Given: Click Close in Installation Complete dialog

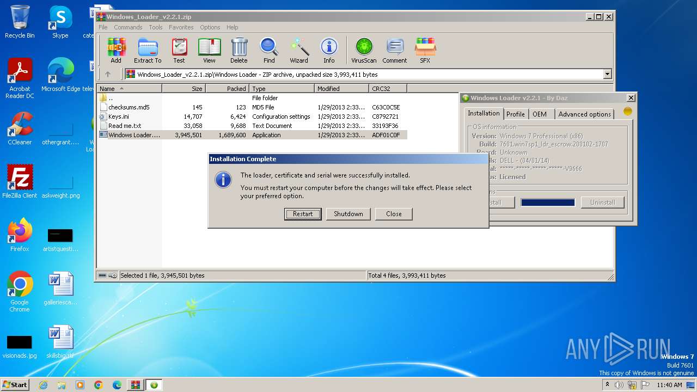Looking at the screenshot, I should [394, 214].
